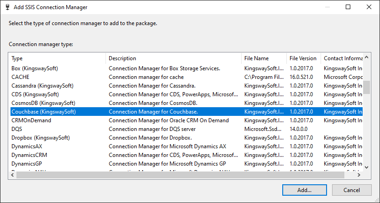Screen dimensions: 380x203
Task: Sort list by Type column header
Action: tap(58, 58)
